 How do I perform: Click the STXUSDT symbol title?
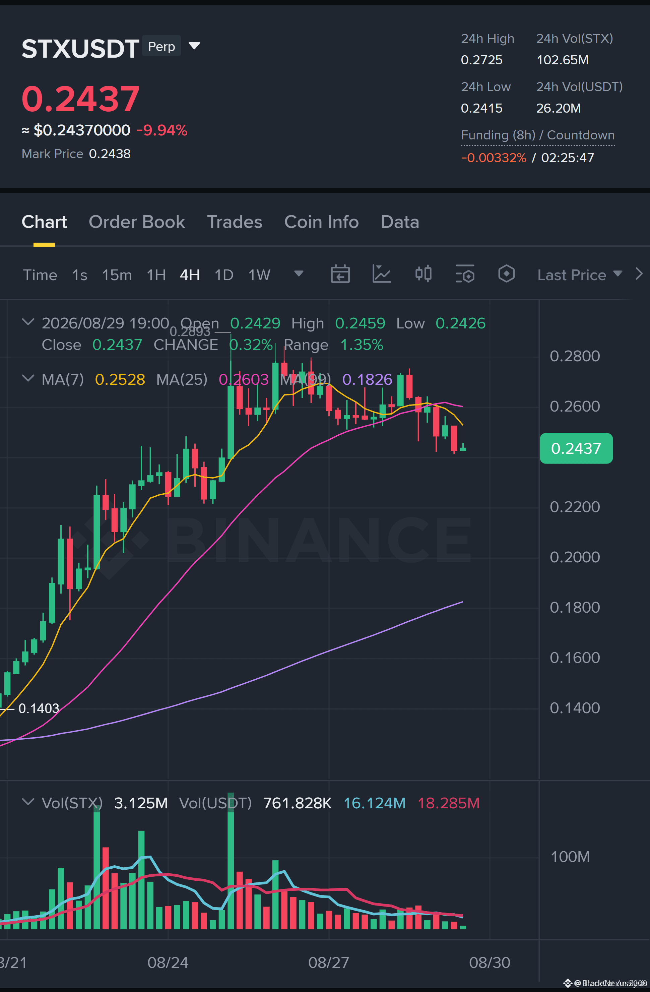pos(80,48)
